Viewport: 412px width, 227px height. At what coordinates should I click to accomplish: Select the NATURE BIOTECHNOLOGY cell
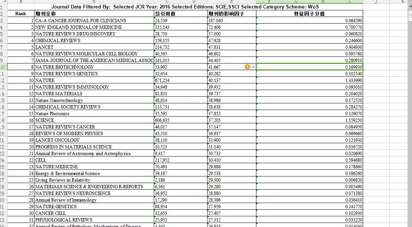tap(94, 67)
